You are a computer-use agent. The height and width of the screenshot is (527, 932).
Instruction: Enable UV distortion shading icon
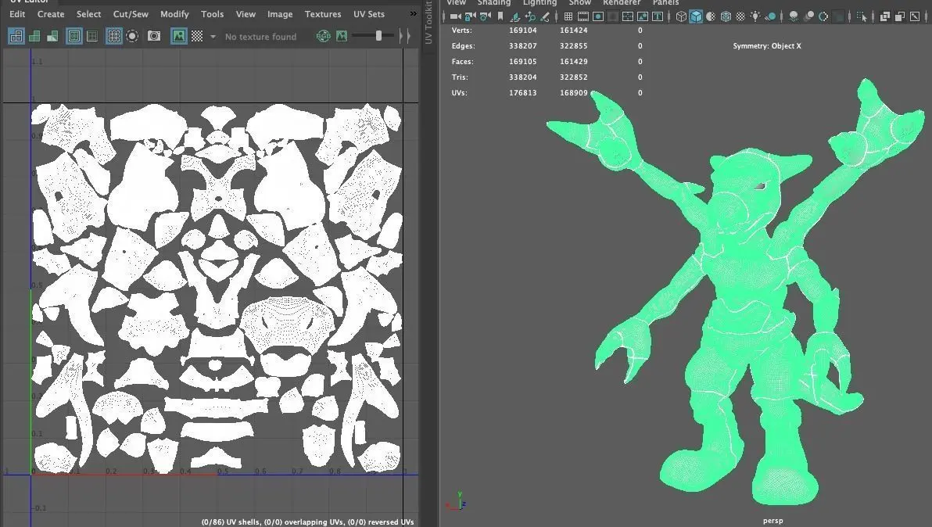(53, 36)
